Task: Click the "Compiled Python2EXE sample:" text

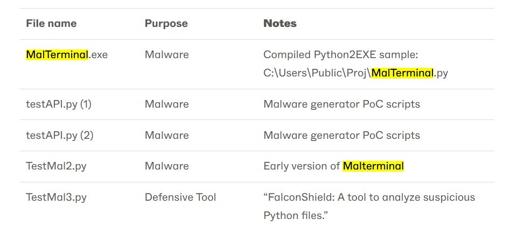Action: coord(340,55)
